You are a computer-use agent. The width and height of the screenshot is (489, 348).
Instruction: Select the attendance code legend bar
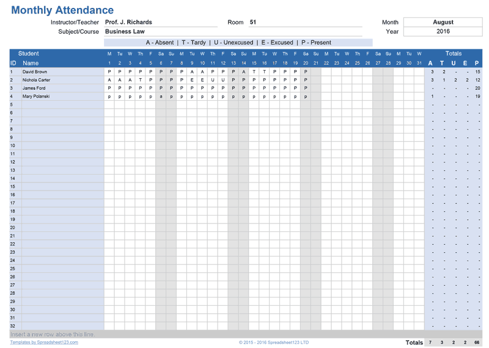tap(238, 43)
